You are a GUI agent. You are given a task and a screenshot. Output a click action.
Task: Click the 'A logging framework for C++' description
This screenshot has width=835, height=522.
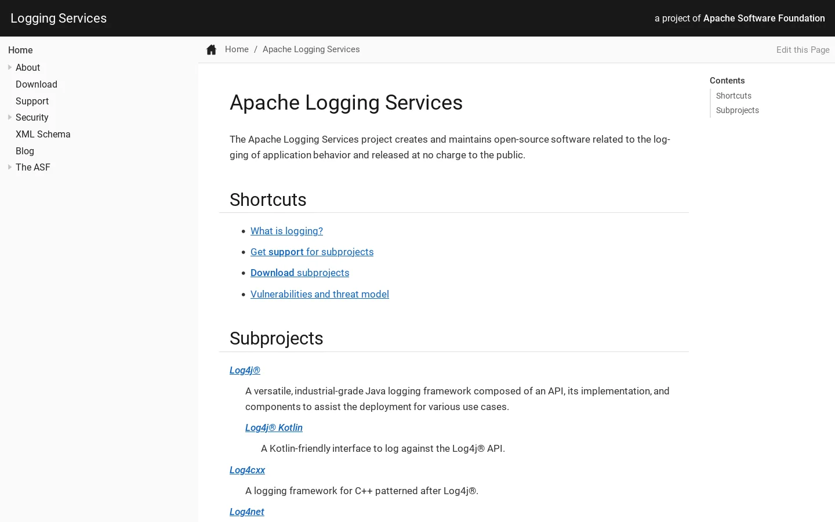362,491
